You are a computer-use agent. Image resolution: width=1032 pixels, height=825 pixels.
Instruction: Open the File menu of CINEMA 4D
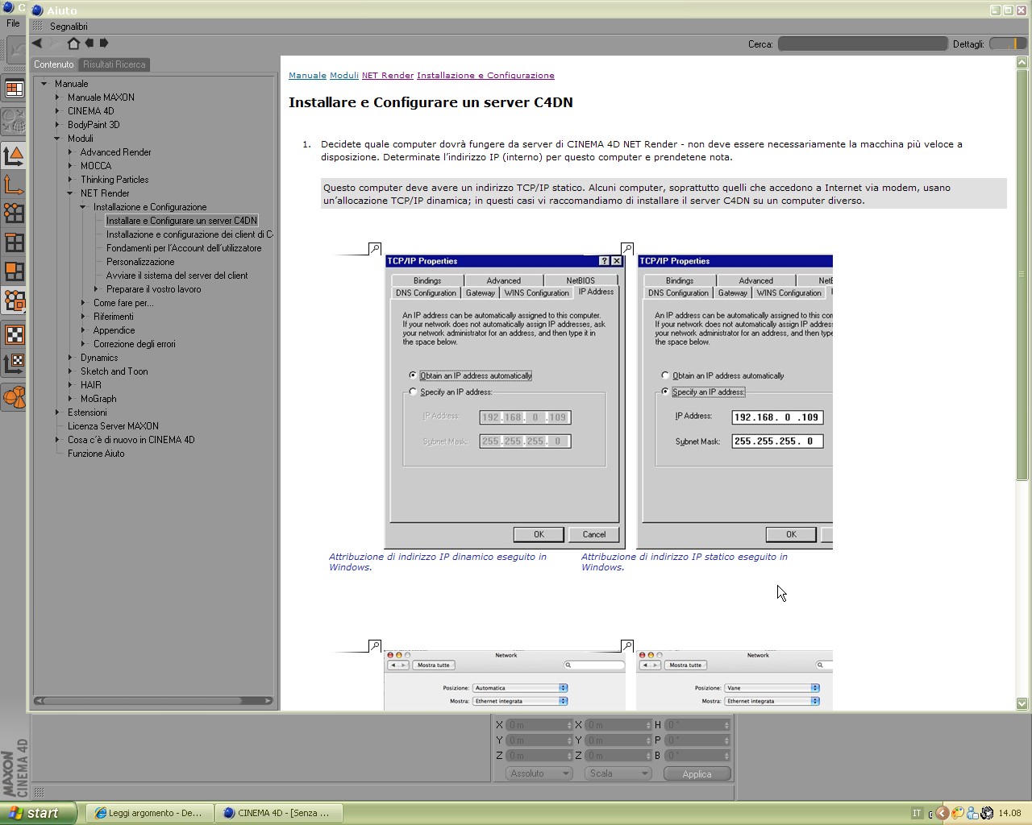click(13, 23)
